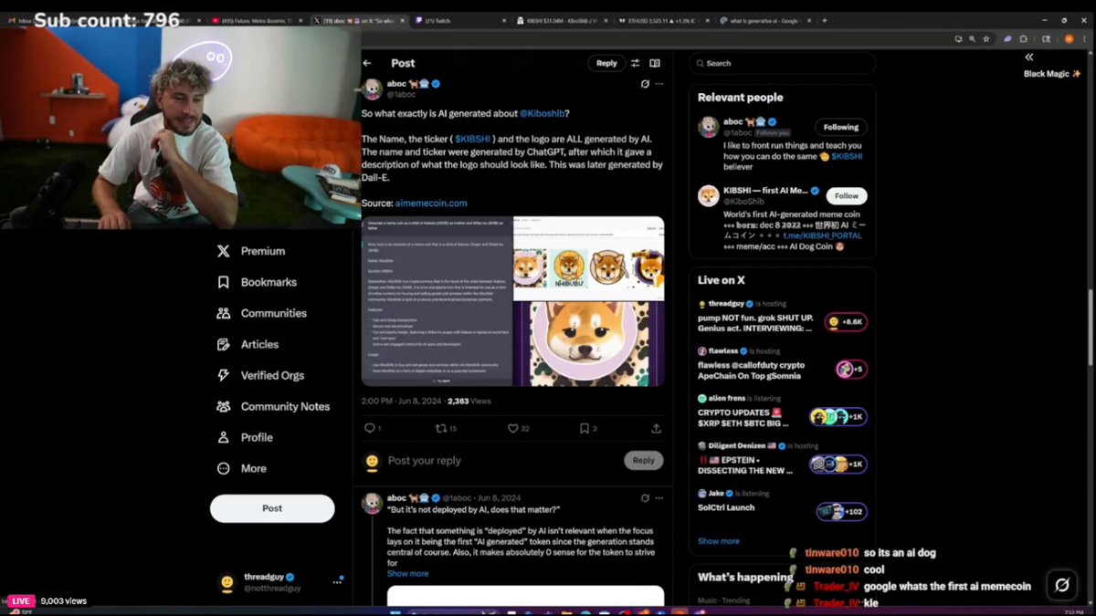Go back using the Post arrow
1096x616 pixels.
tap(367, 63)
